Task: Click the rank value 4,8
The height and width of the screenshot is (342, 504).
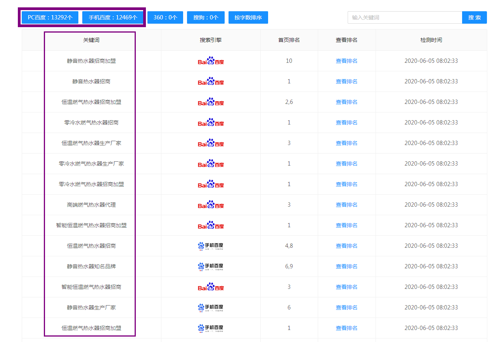Action: (289, 246)
